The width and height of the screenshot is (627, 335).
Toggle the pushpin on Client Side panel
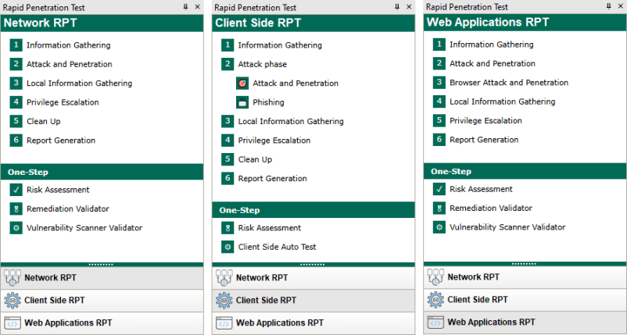click(x=397, y=7)
